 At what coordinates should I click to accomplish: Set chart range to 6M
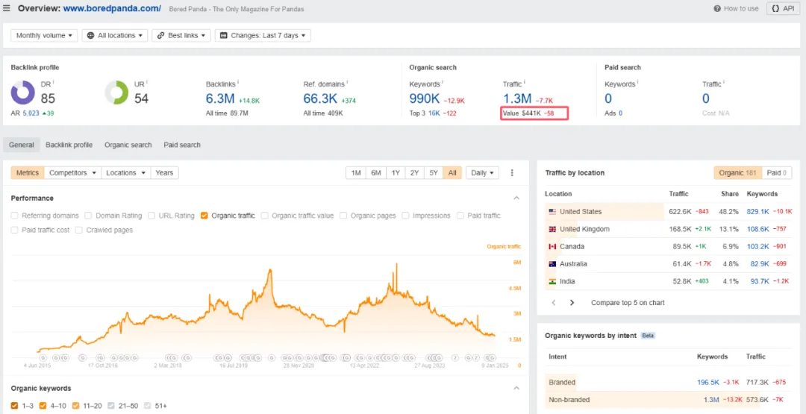click(x=375, y=173)
